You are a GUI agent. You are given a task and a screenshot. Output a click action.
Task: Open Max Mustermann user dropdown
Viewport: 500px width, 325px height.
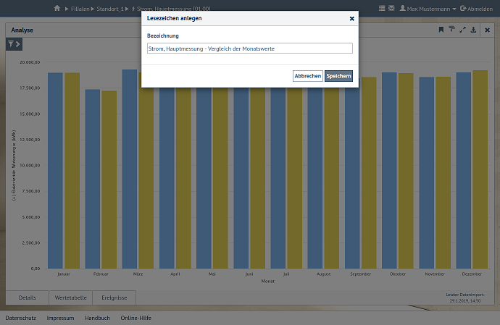coord(428,8)
